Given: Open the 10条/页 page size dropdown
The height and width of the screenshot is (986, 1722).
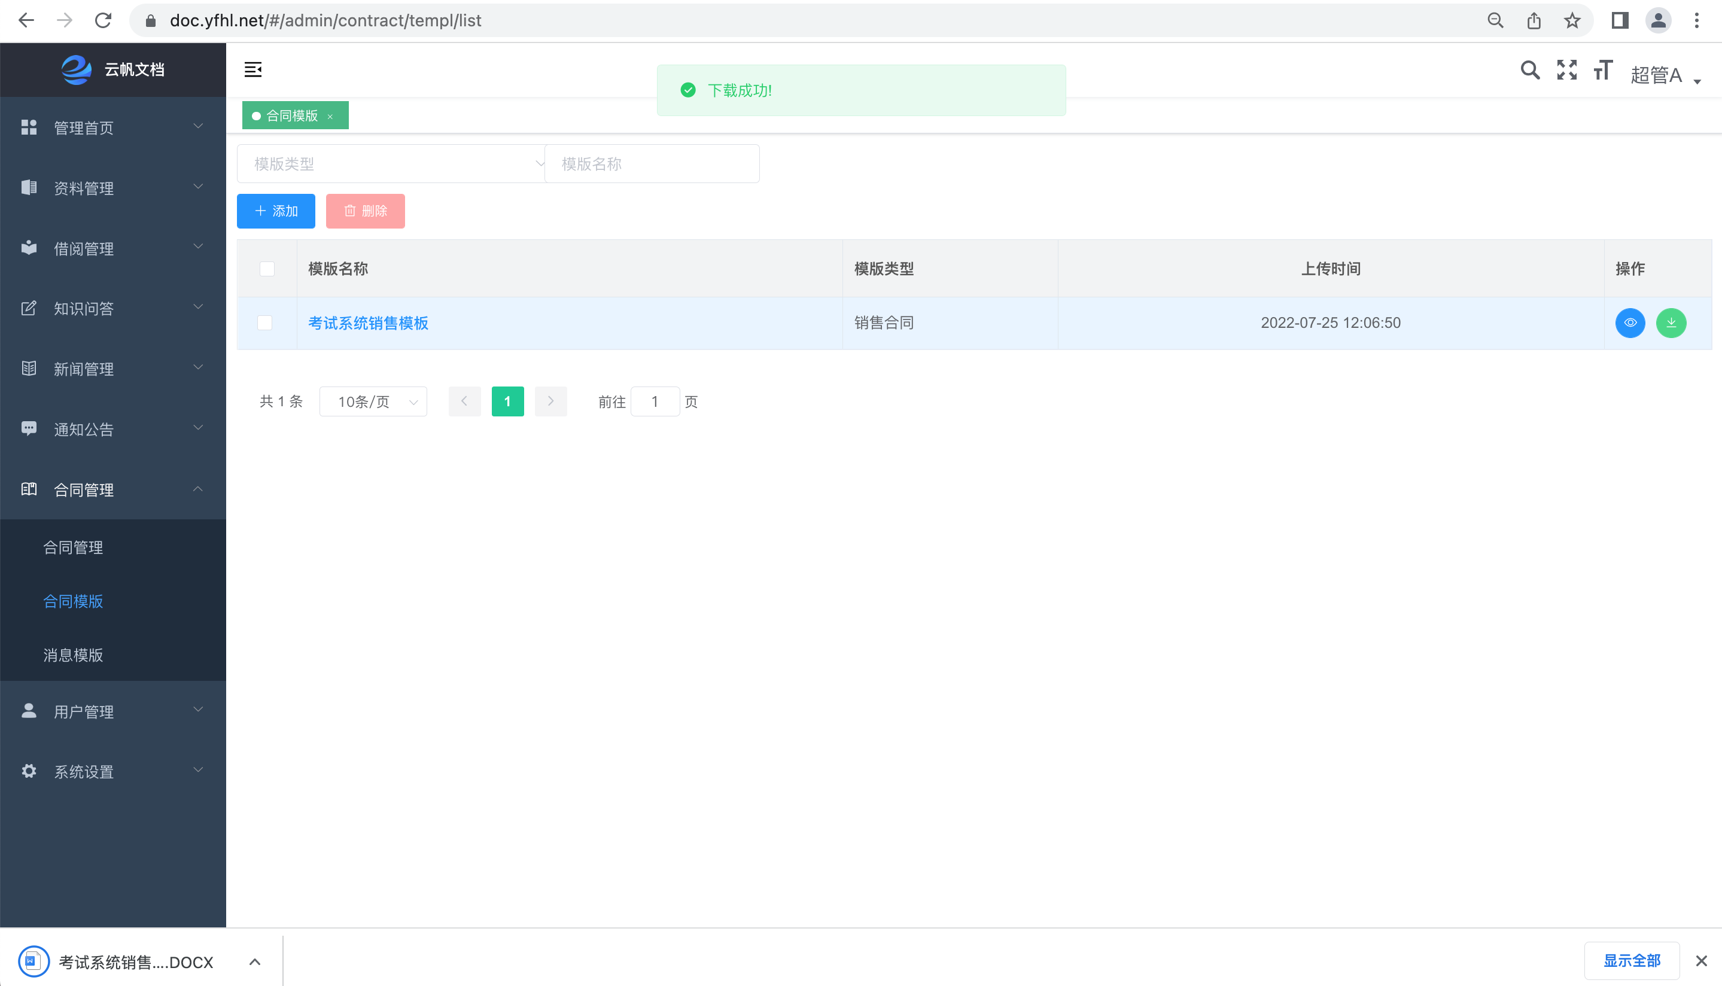Looking at the screenshot, I should 373,401.
